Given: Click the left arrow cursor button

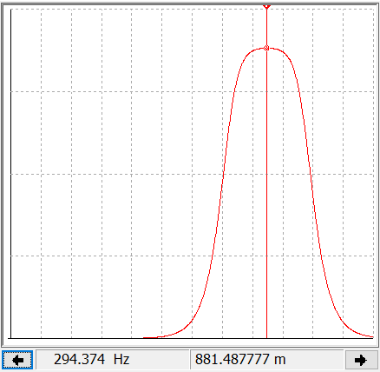Looking at the screenshot, I should (x=17, y=360).
